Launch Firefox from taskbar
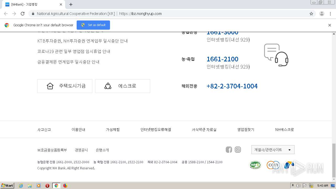This screenshot has width=336, height=189. 65,186
